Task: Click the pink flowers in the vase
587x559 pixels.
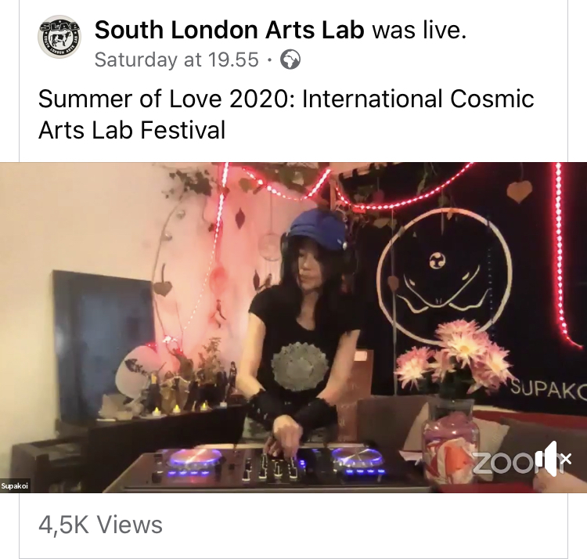Action: (x=456, y=357)
